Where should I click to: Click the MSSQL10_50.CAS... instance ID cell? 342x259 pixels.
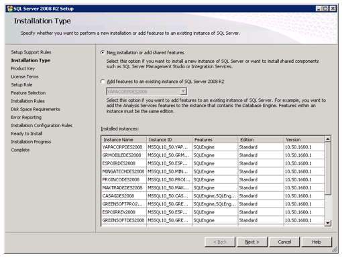169,196
